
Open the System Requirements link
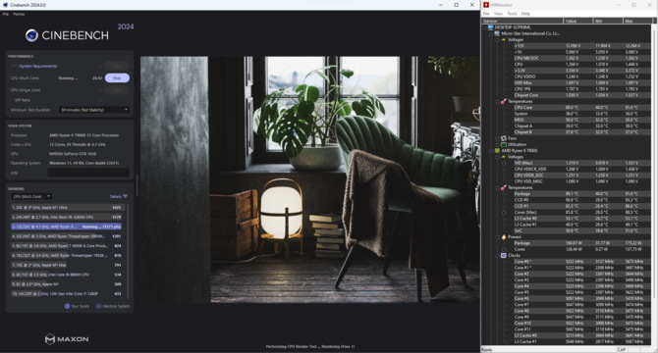[38, 66]
